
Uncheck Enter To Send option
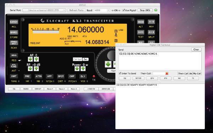pyautogui.click(x=120, y=73)
